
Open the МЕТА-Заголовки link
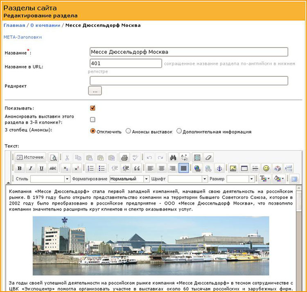22,37
